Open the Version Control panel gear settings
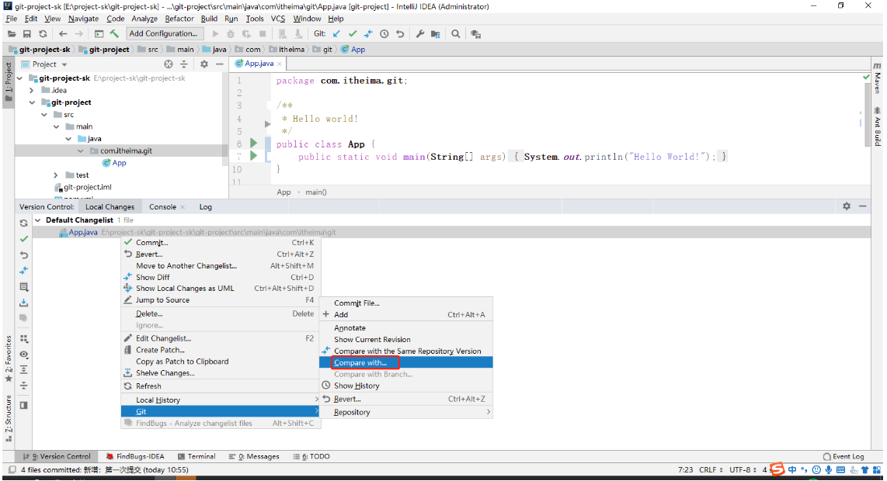The height and width of the screenshot is (481, 887). 847,206
